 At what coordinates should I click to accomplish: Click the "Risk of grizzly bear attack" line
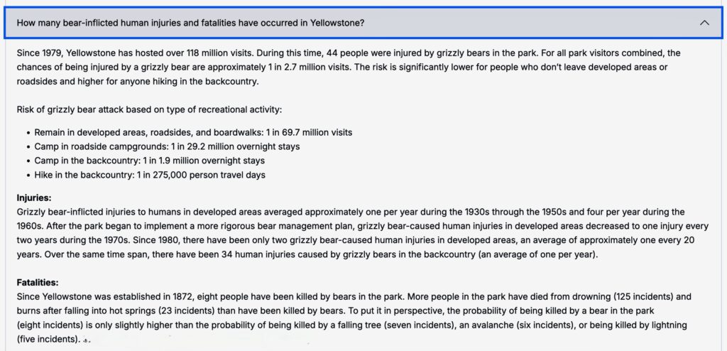pos(149,109)
